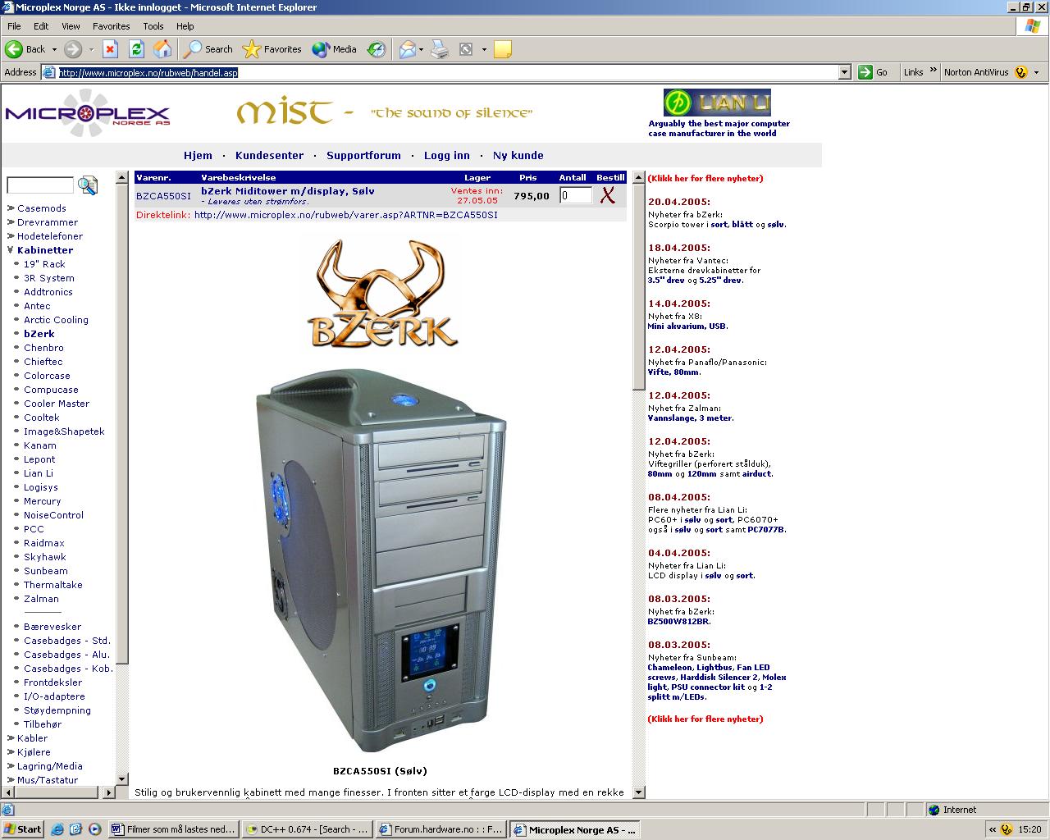Click the red Stop loading icon
Image resolution: width=1050 pixels, height=840 pixels.
110,49
